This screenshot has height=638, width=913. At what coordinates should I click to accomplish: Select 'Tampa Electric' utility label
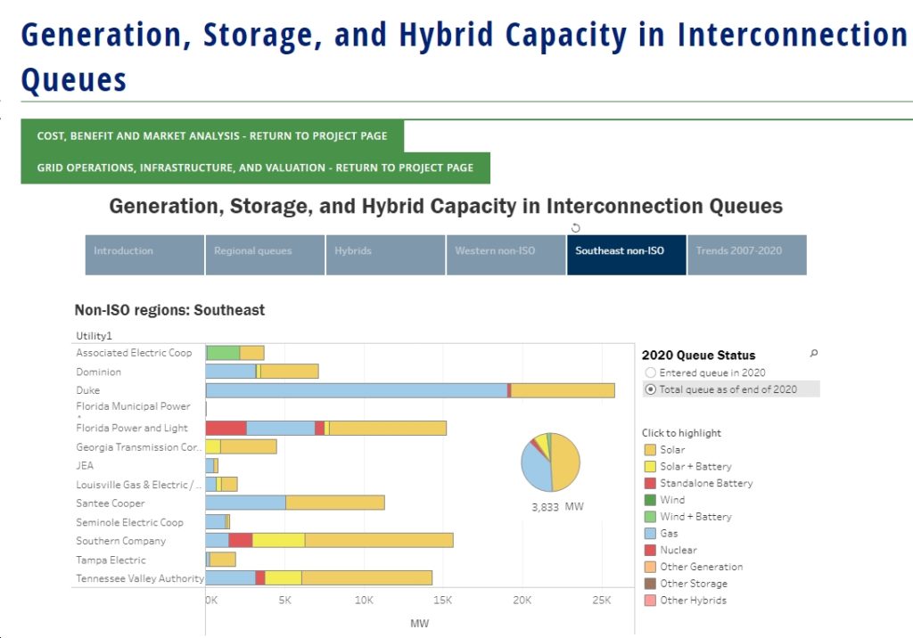coord(111,560)
